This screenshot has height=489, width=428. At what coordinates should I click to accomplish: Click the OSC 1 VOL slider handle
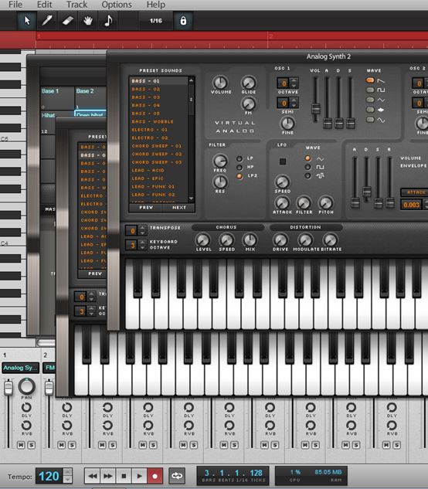316,109
